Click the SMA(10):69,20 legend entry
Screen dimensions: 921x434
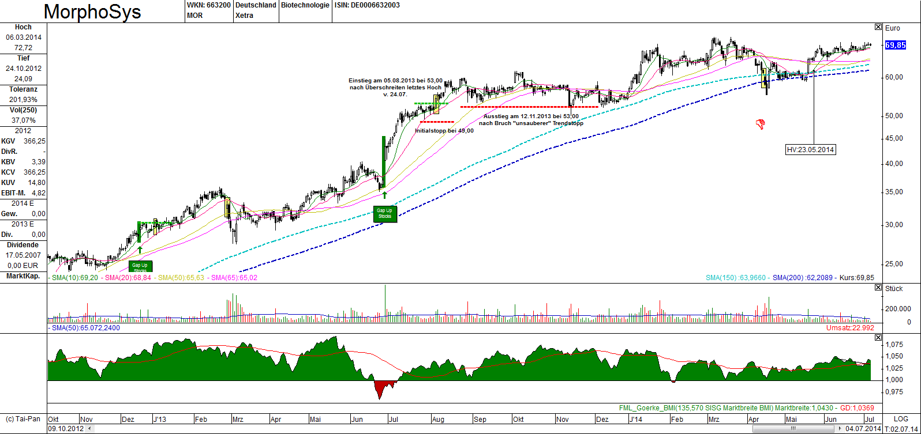74,278
